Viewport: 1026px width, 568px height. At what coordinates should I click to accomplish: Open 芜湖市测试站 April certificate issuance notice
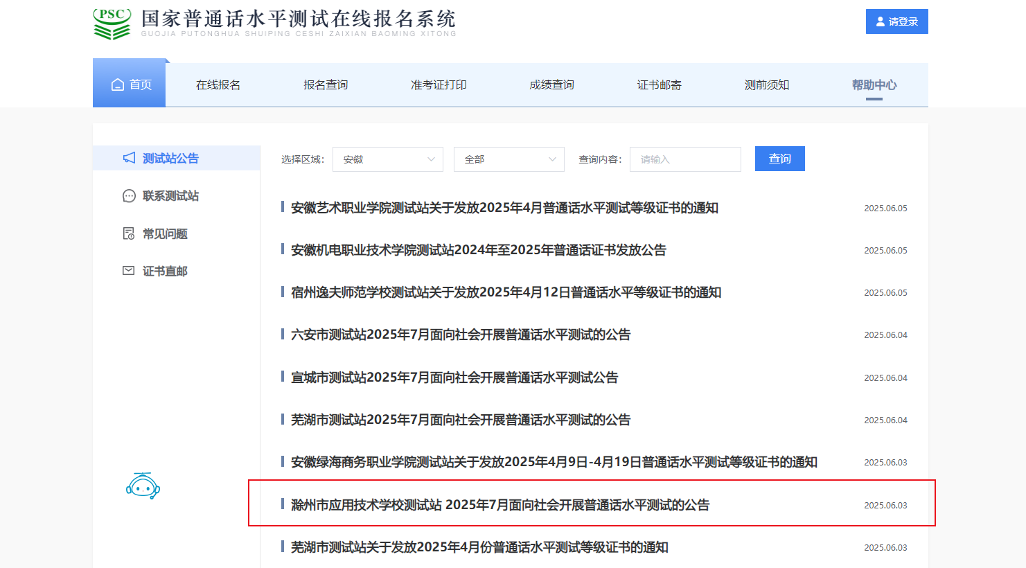click(479, 547)
